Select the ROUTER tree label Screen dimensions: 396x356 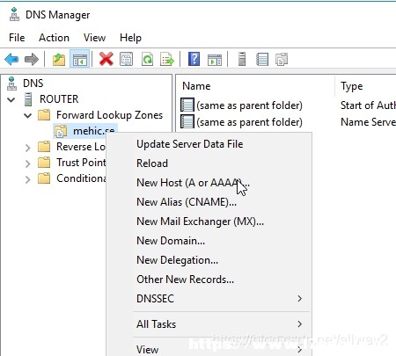point(59,99)
